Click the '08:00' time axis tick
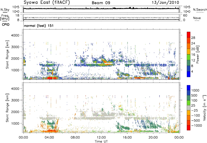 (75, 138)
